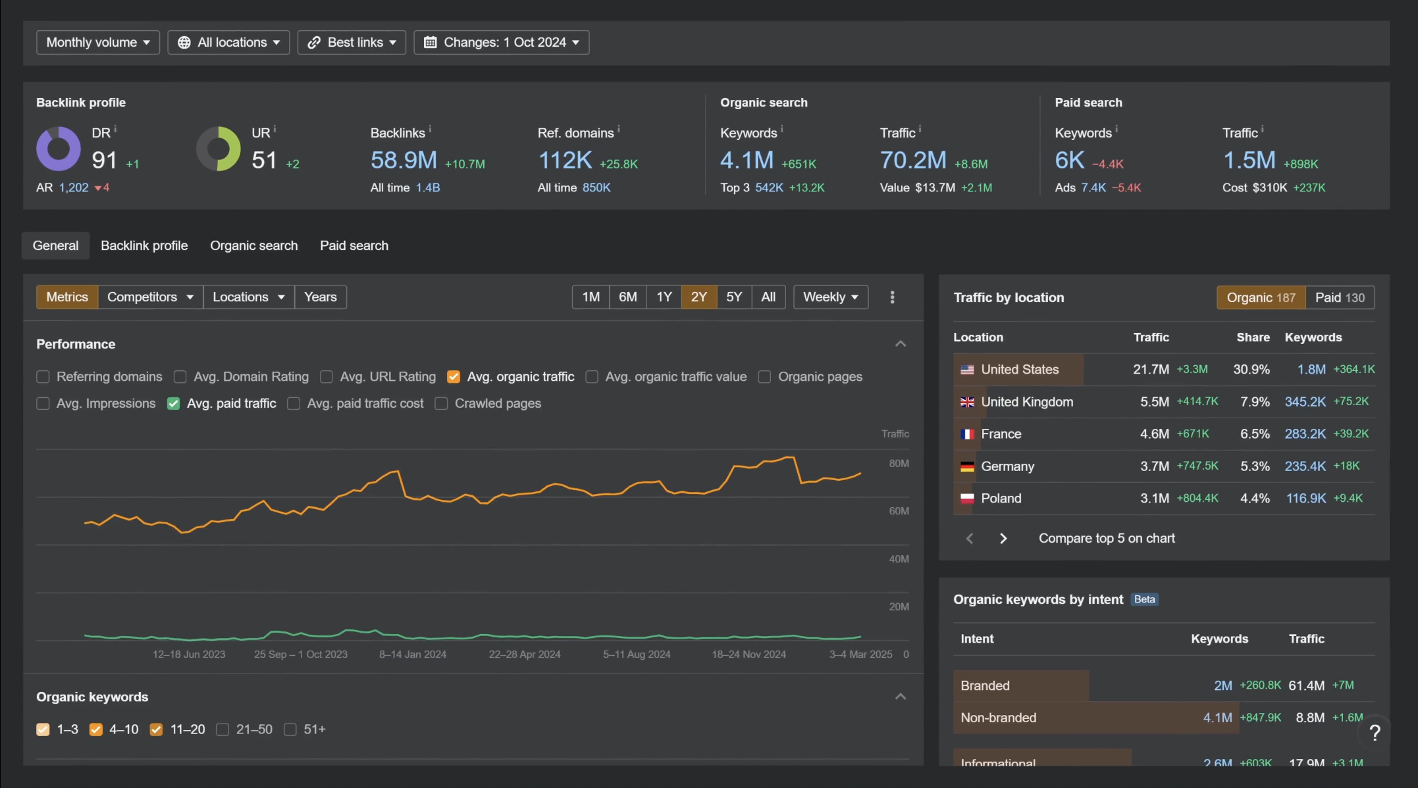Viewport: 1418px width, 788px height.
Task: Click the info icon next to Backlinks
Action: (430, 128)
